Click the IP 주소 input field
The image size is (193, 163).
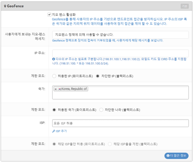120,53
